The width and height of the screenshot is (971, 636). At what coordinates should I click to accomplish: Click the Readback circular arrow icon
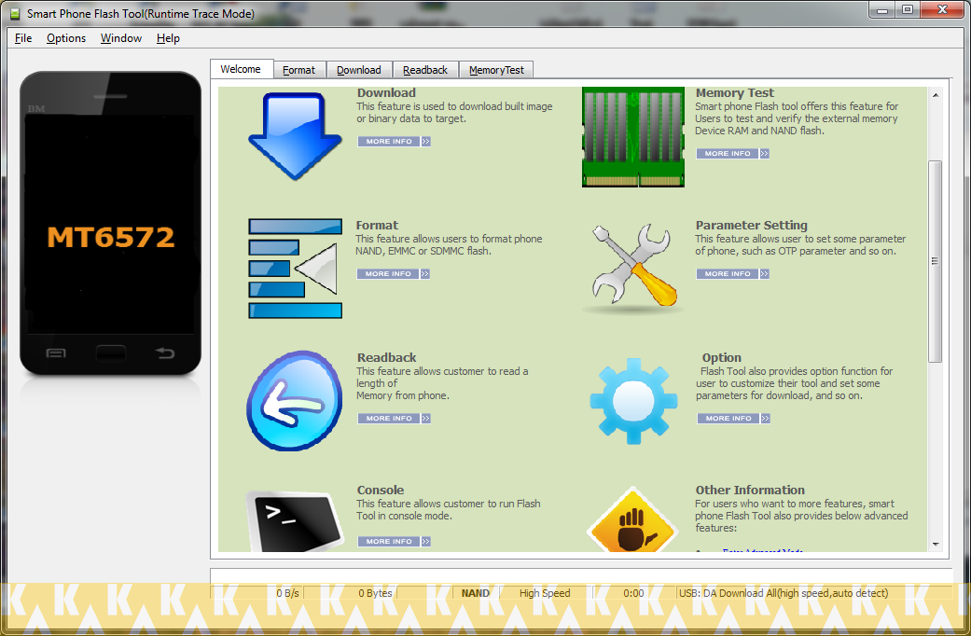pos(295,401)
